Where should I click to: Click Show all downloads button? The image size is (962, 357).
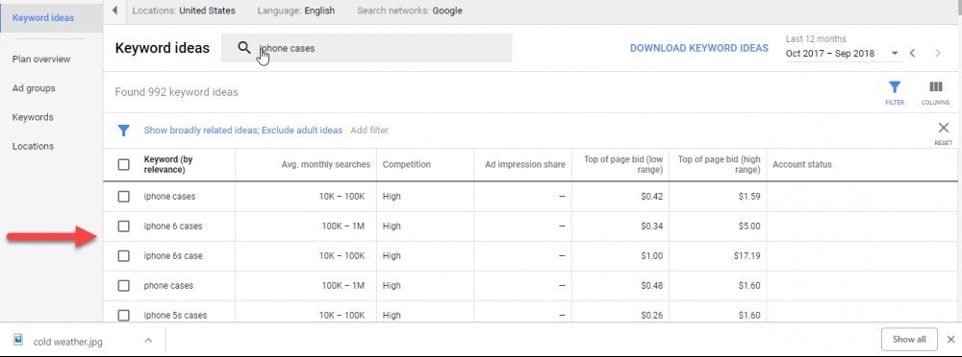(x=909, y=339)
